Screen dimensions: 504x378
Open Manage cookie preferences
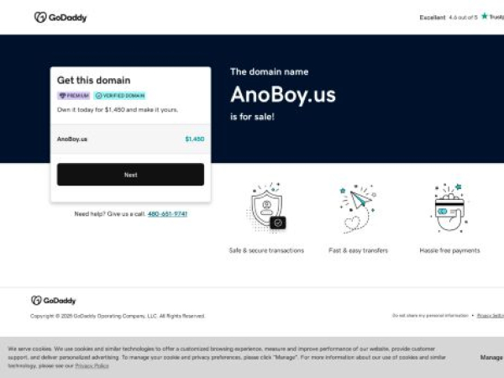[x=491, y=357]
